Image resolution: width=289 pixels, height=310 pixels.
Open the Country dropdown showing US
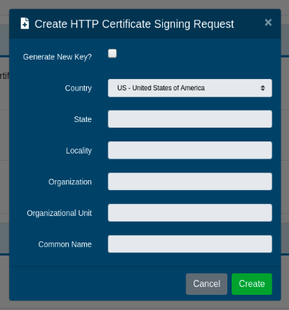190,88
